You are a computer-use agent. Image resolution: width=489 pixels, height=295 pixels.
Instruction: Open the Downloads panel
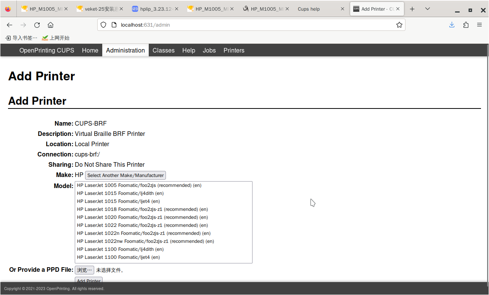452,25
